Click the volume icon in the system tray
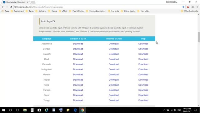 click(x=175, y=110)
